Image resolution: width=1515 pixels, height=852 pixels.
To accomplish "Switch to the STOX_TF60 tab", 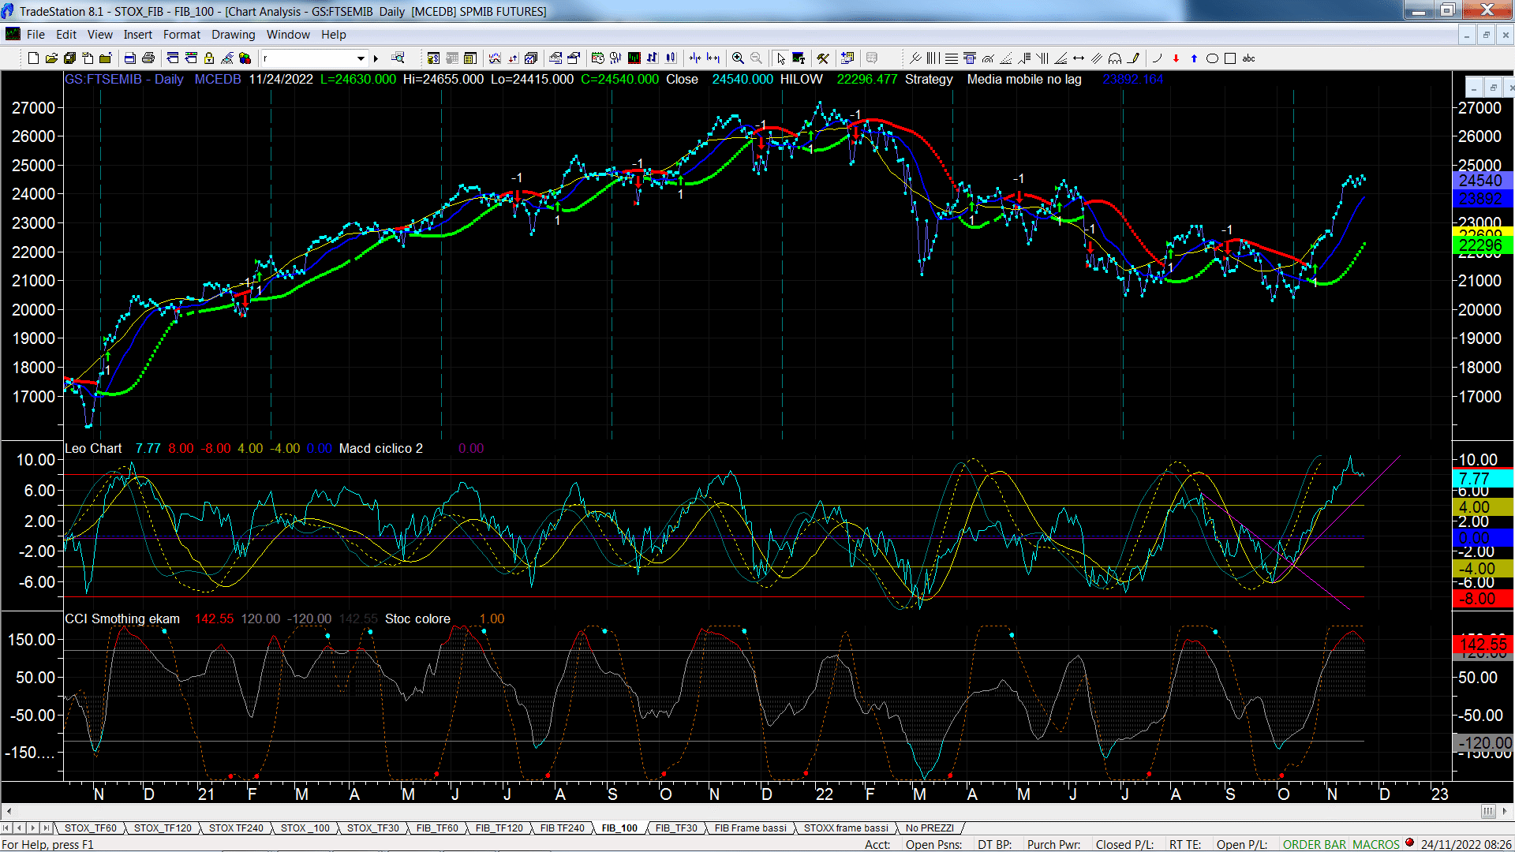I will (x=90, y=828).
